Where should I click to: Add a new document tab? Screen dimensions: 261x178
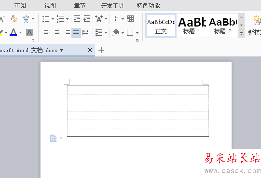click(x=101, y=50)
